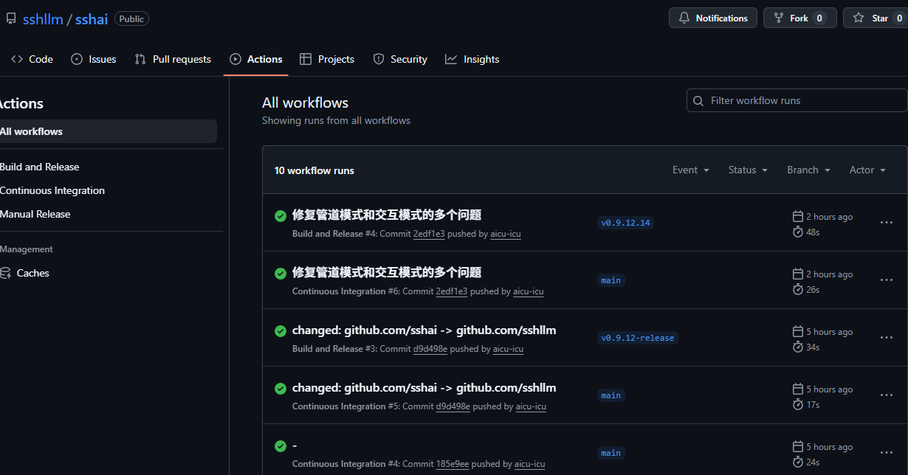This screenshot has width=908, height=475.
Task: Click the v0.9.12-release tag label
Action: (638, 337)
